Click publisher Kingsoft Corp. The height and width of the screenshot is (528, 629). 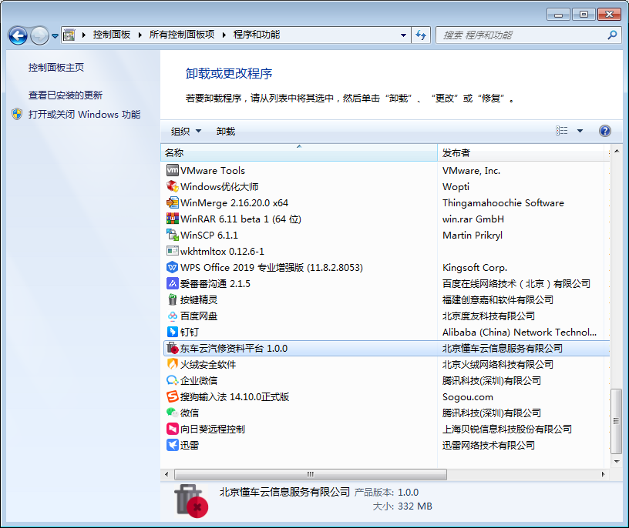pyautogui.click(x=475, y=267)
